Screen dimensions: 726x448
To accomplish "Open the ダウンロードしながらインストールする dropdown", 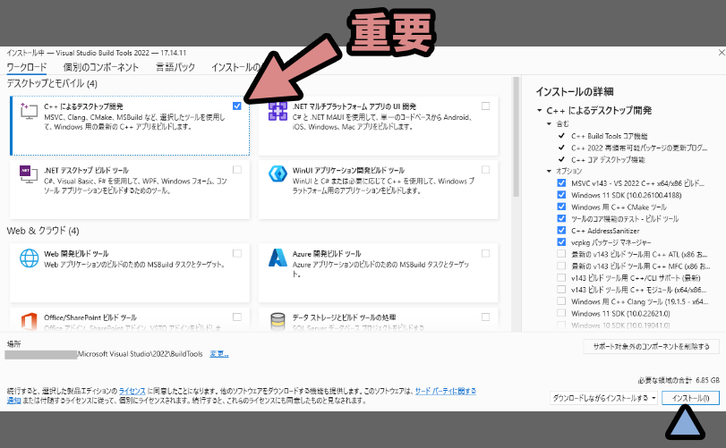I will click(x=603, y=398).
